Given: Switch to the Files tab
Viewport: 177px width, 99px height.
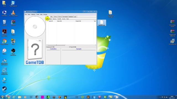Looking at the screenshot, I should click(x=48, y=16).
